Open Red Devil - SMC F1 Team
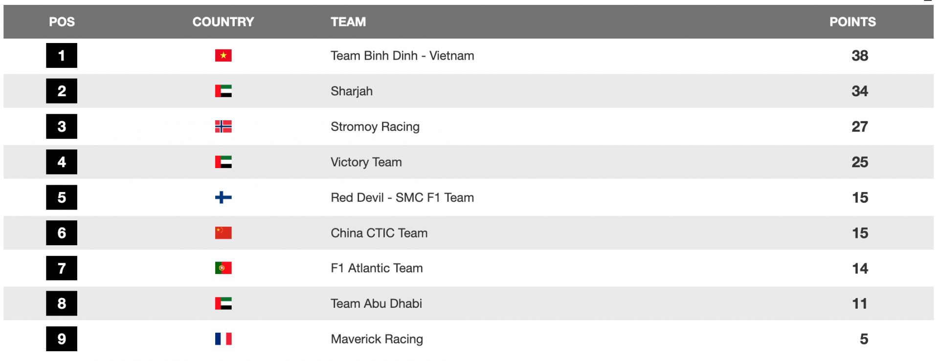This screenshot has width=939, height=361. click(x=402, y=197)
